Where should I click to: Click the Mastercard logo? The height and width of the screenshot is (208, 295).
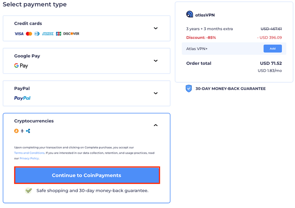click(29, 34)
